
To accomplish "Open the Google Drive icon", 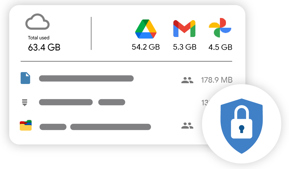I will 146,29.
